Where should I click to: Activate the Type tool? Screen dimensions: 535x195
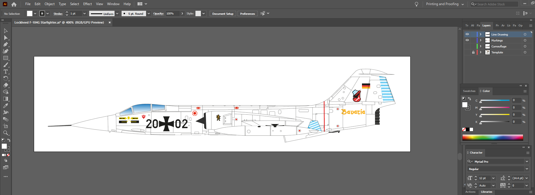click(x=5, y=72)
